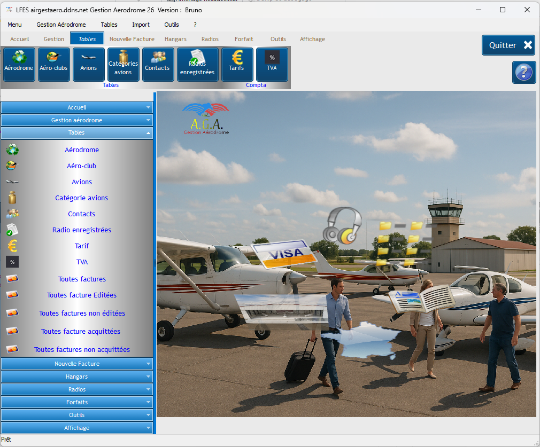This screenshot has width=540, height=447.
Task: Expand the Accueil sidebar section
Action: pos(77,107)
